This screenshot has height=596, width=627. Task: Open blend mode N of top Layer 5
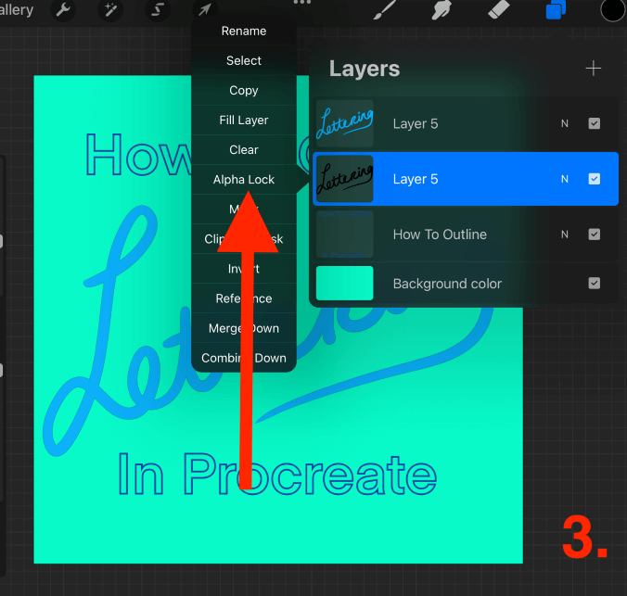(565, 123)
